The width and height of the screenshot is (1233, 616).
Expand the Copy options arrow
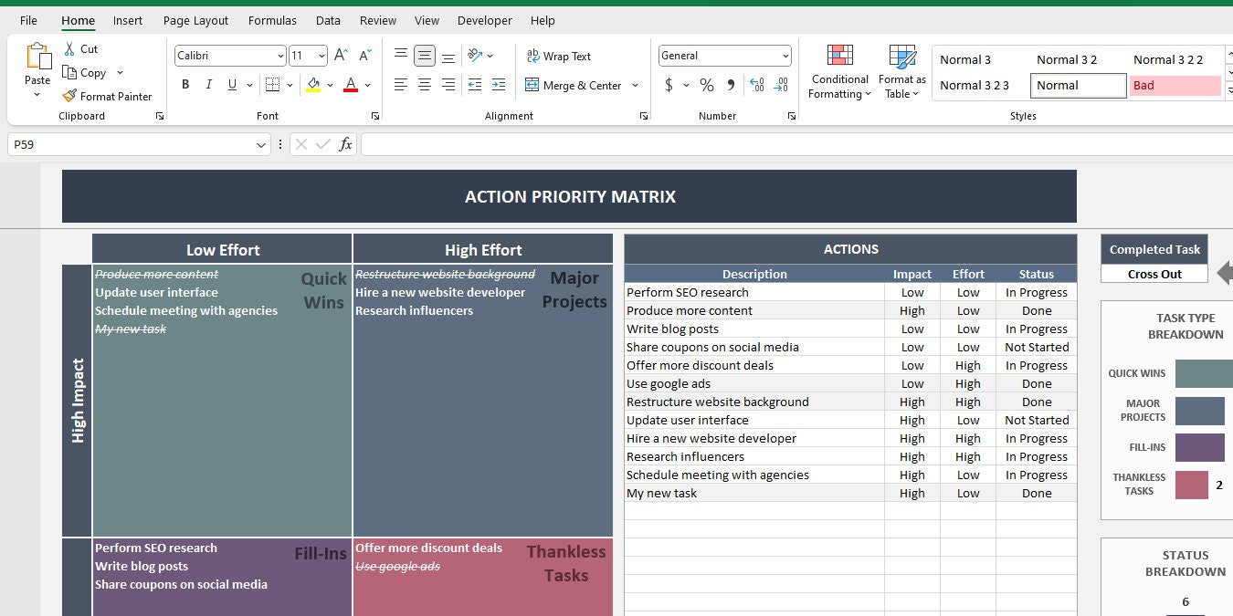120,73
